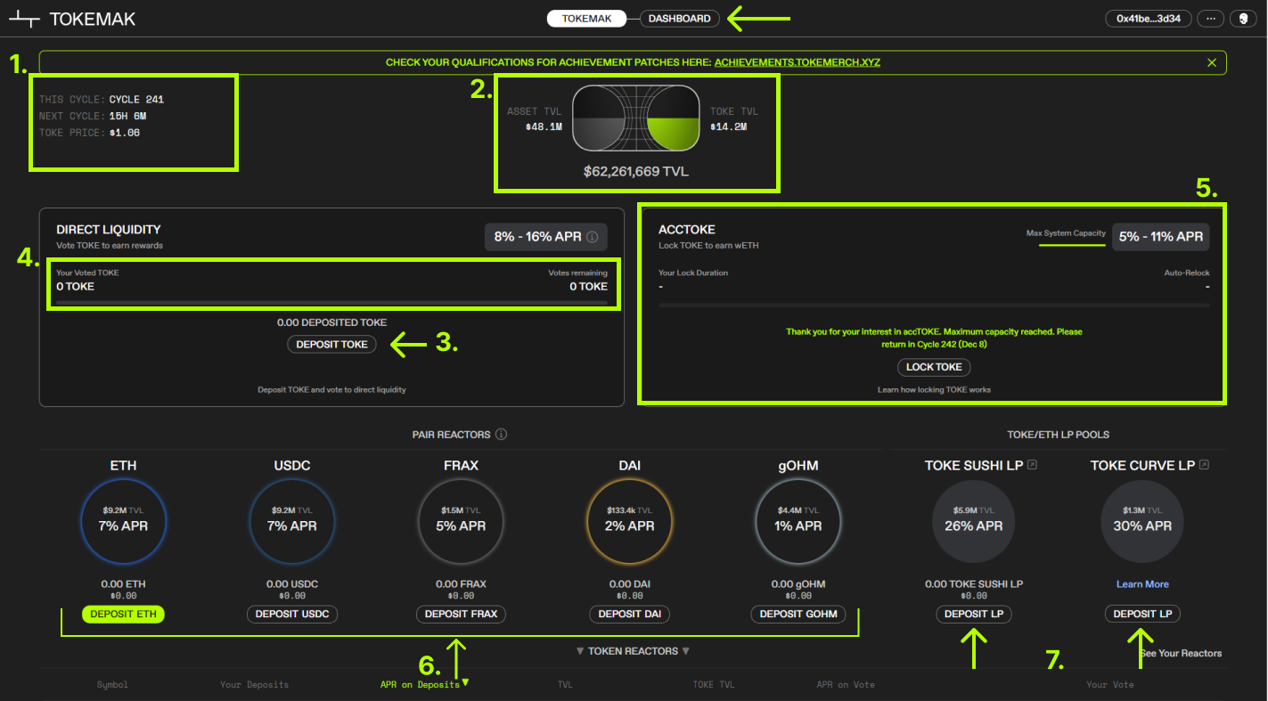Click the Your Voted TOKE 0 TOKE value
1268x701 pixels.
tap(75, 287)
